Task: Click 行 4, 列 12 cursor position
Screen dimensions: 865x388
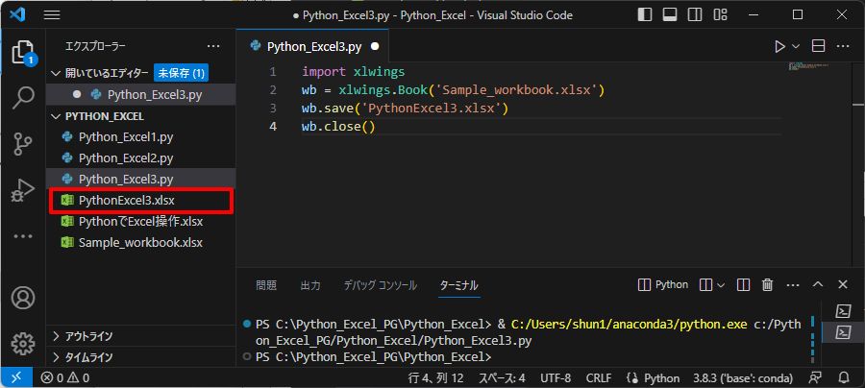Action: click(435, 378)
